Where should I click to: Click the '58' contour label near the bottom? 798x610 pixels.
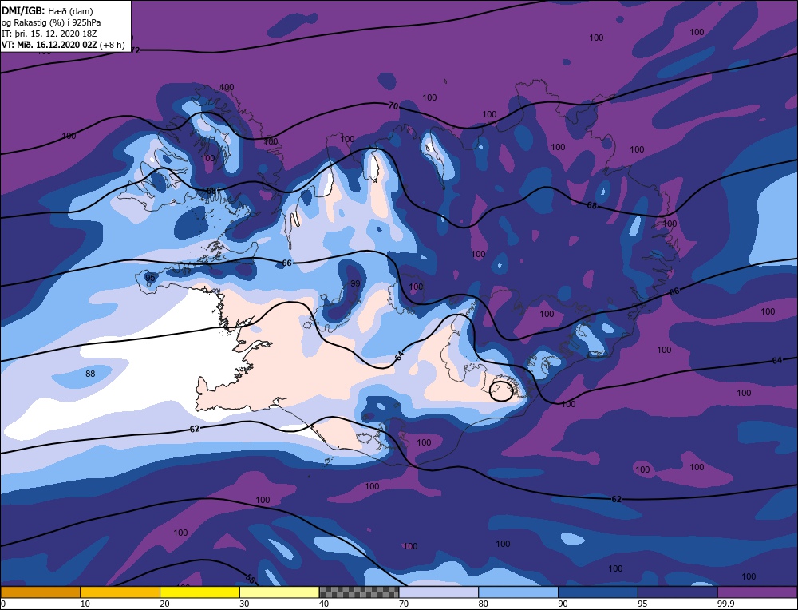pos(250,578)
